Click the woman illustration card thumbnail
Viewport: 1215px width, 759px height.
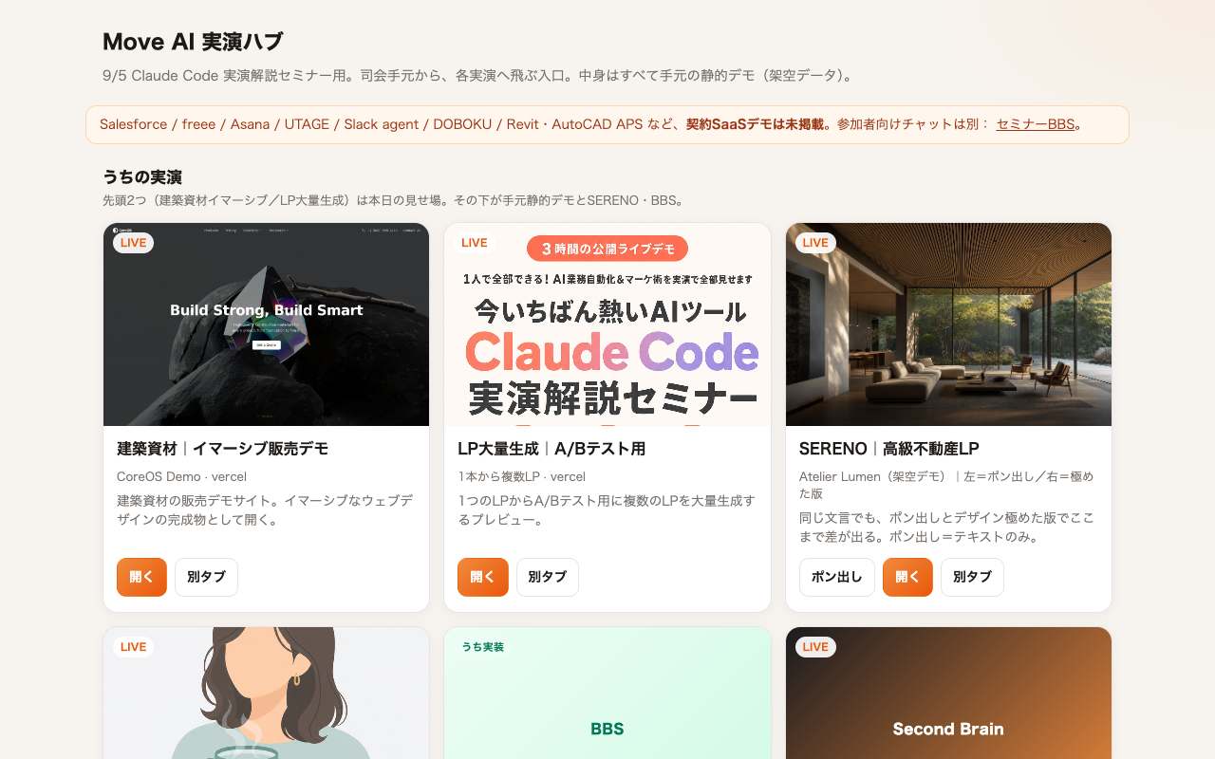pyautogui.click(x=266, y=694)
